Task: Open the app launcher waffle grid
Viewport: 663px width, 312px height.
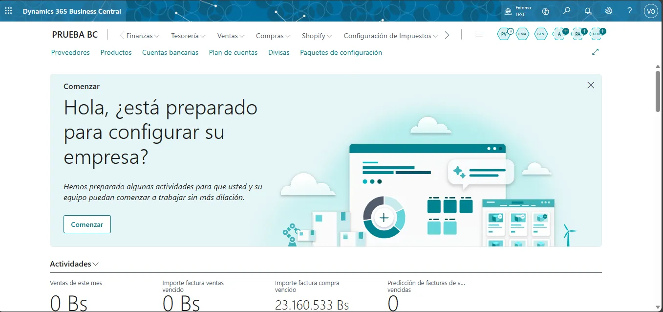Action: coord(8,11)
